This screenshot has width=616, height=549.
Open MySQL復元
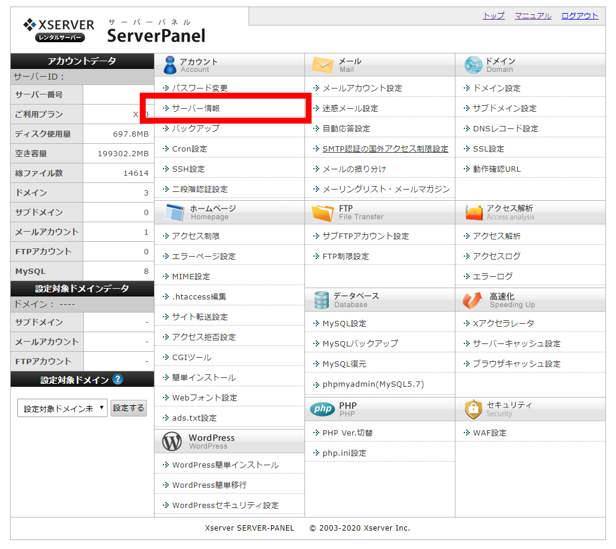pyautogui.click(x=344, y=364)
